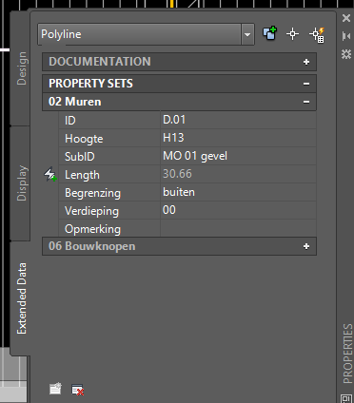Image resolution: width=354 pixels, height=403 pixels.
Task: Switch to the Display tab
Action: (x=21, y=182)
